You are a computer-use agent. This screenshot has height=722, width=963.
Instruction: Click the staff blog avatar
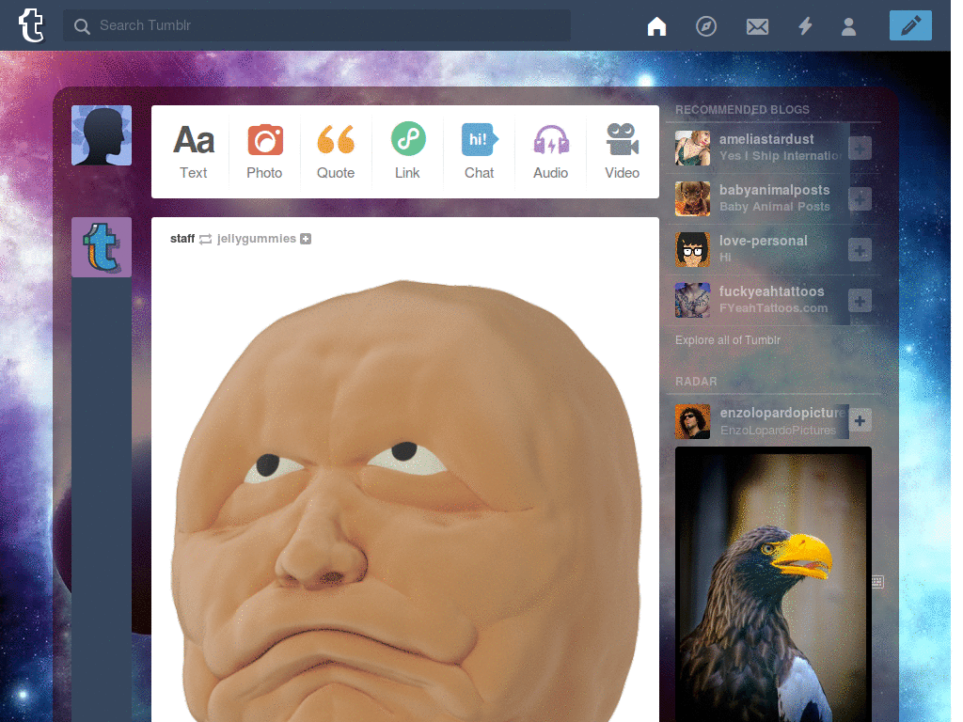coord(102,247)
